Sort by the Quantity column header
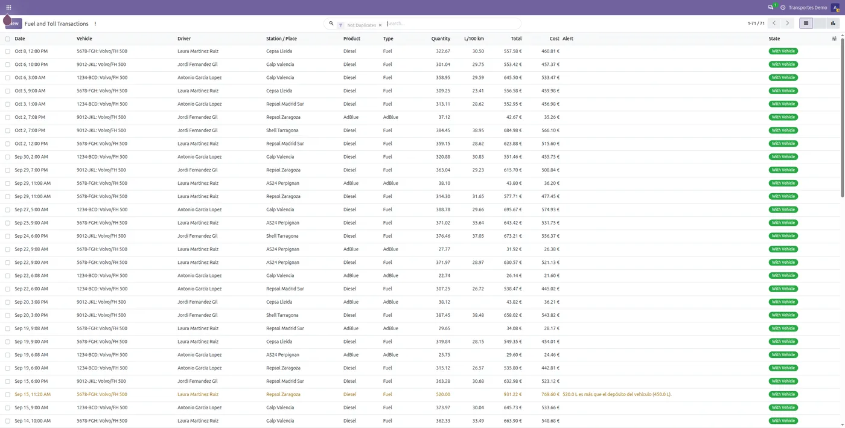845x428 pixels. pos(441,39)
